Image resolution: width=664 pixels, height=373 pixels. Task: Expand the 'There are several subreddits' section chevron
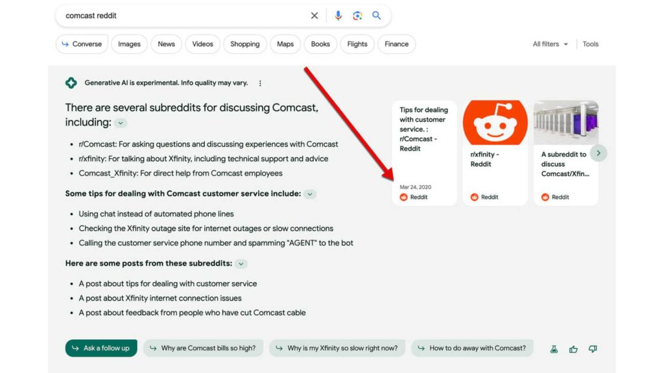click(x=121, y=123)
